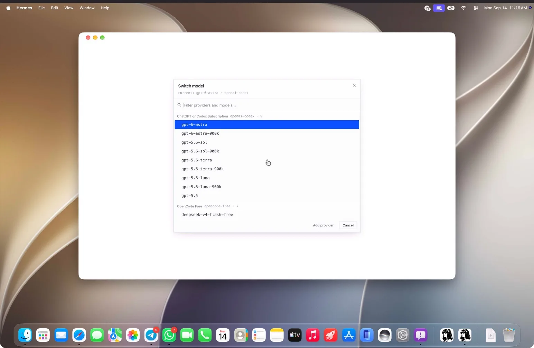The image size is (534, 348).
Task: Open the Hermes app menu
Action: (x=24, y=8)
